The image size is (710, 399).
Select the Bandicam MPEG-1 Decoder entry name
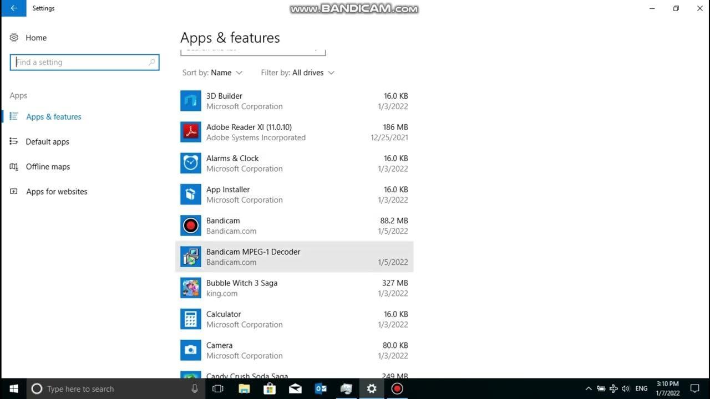(253, 252)
